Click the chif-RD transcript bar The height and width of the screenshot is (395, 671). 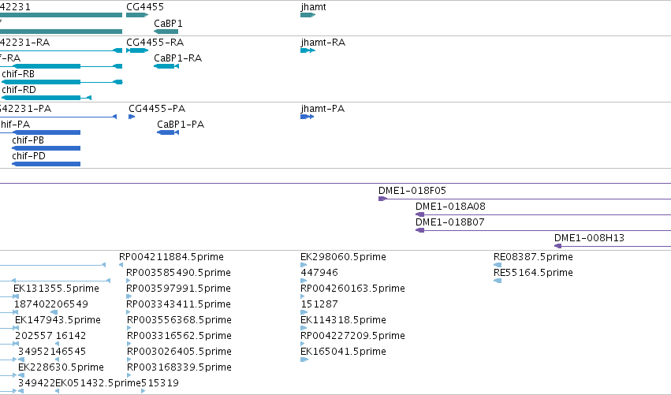point(47,98)
